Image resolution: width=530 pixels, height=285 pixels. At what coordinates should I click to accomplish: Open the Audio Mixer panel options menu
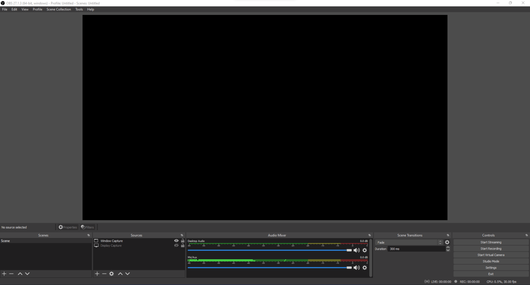coord(370,235)
